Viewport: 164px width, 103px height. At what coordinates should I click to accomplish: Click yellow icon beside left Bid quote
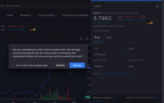click(34, 29)
